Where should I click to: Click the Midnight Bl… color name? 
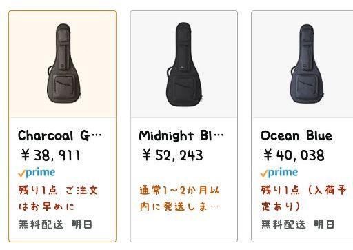click(x=181, y=135)
